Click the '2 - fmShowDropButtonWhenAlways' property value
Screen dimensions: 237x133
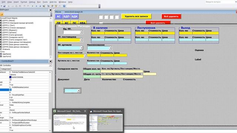[23, 120]
